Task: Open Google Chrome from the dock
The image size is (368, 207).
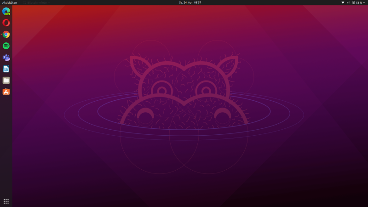Action: tap(6, 34)
